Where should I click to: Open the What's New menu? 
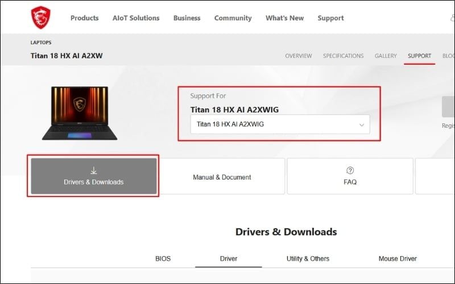click(284, 18)
